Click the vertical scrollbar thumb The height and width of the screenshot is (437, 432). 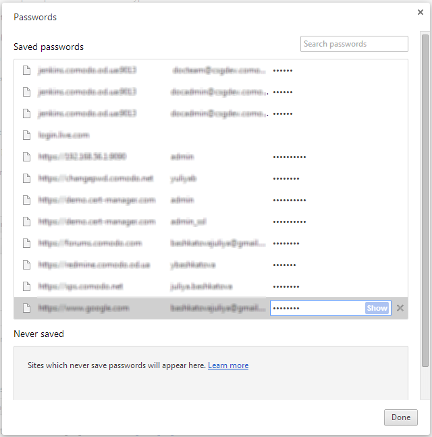coord(425,200)
